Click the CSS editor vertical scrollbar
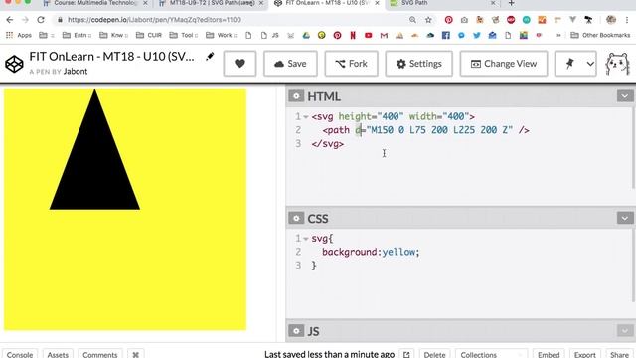636x358 pixels. [633, 266]
